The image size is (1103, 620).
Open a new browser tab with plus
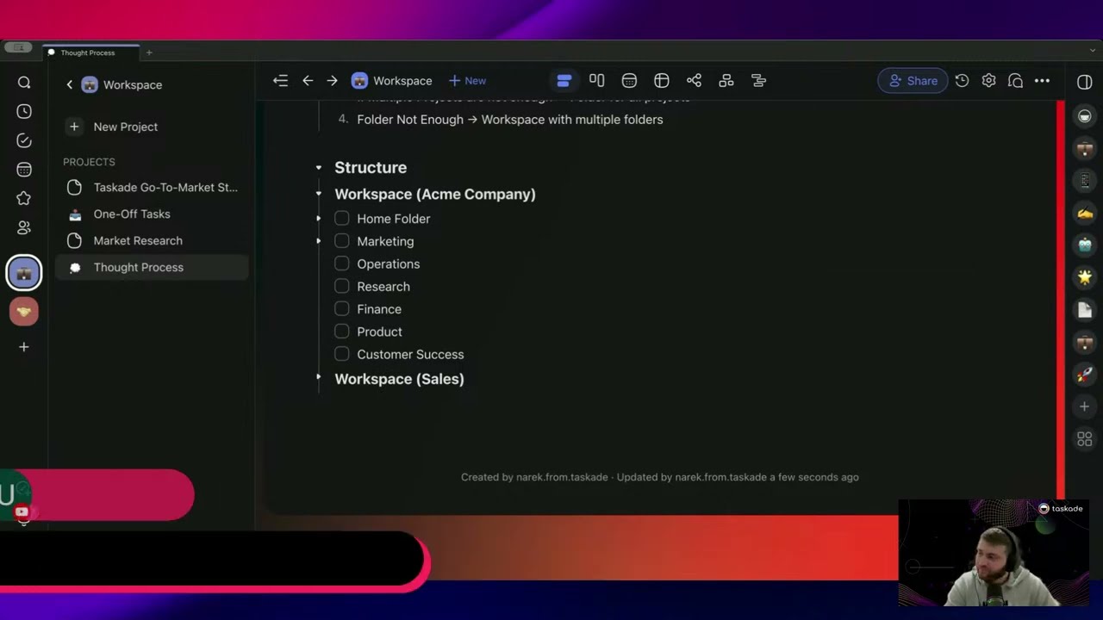click(149, 53)
